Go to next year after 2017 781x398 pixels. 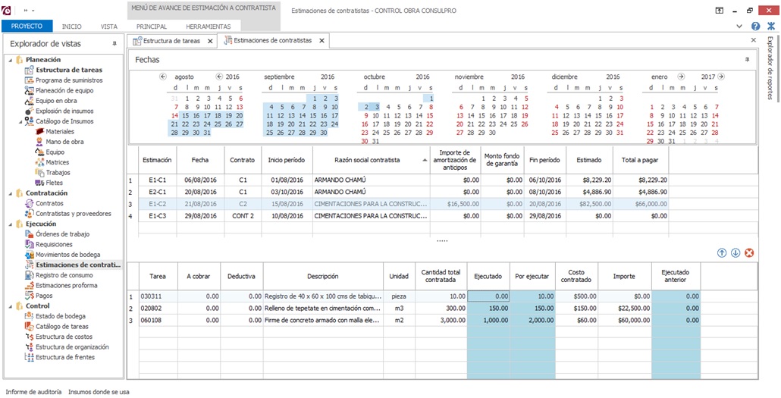pyautogui.click(x=721, y=77)
